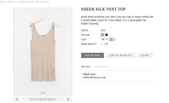
Task: Show the next product image arrow
Action: click(68, 99)
